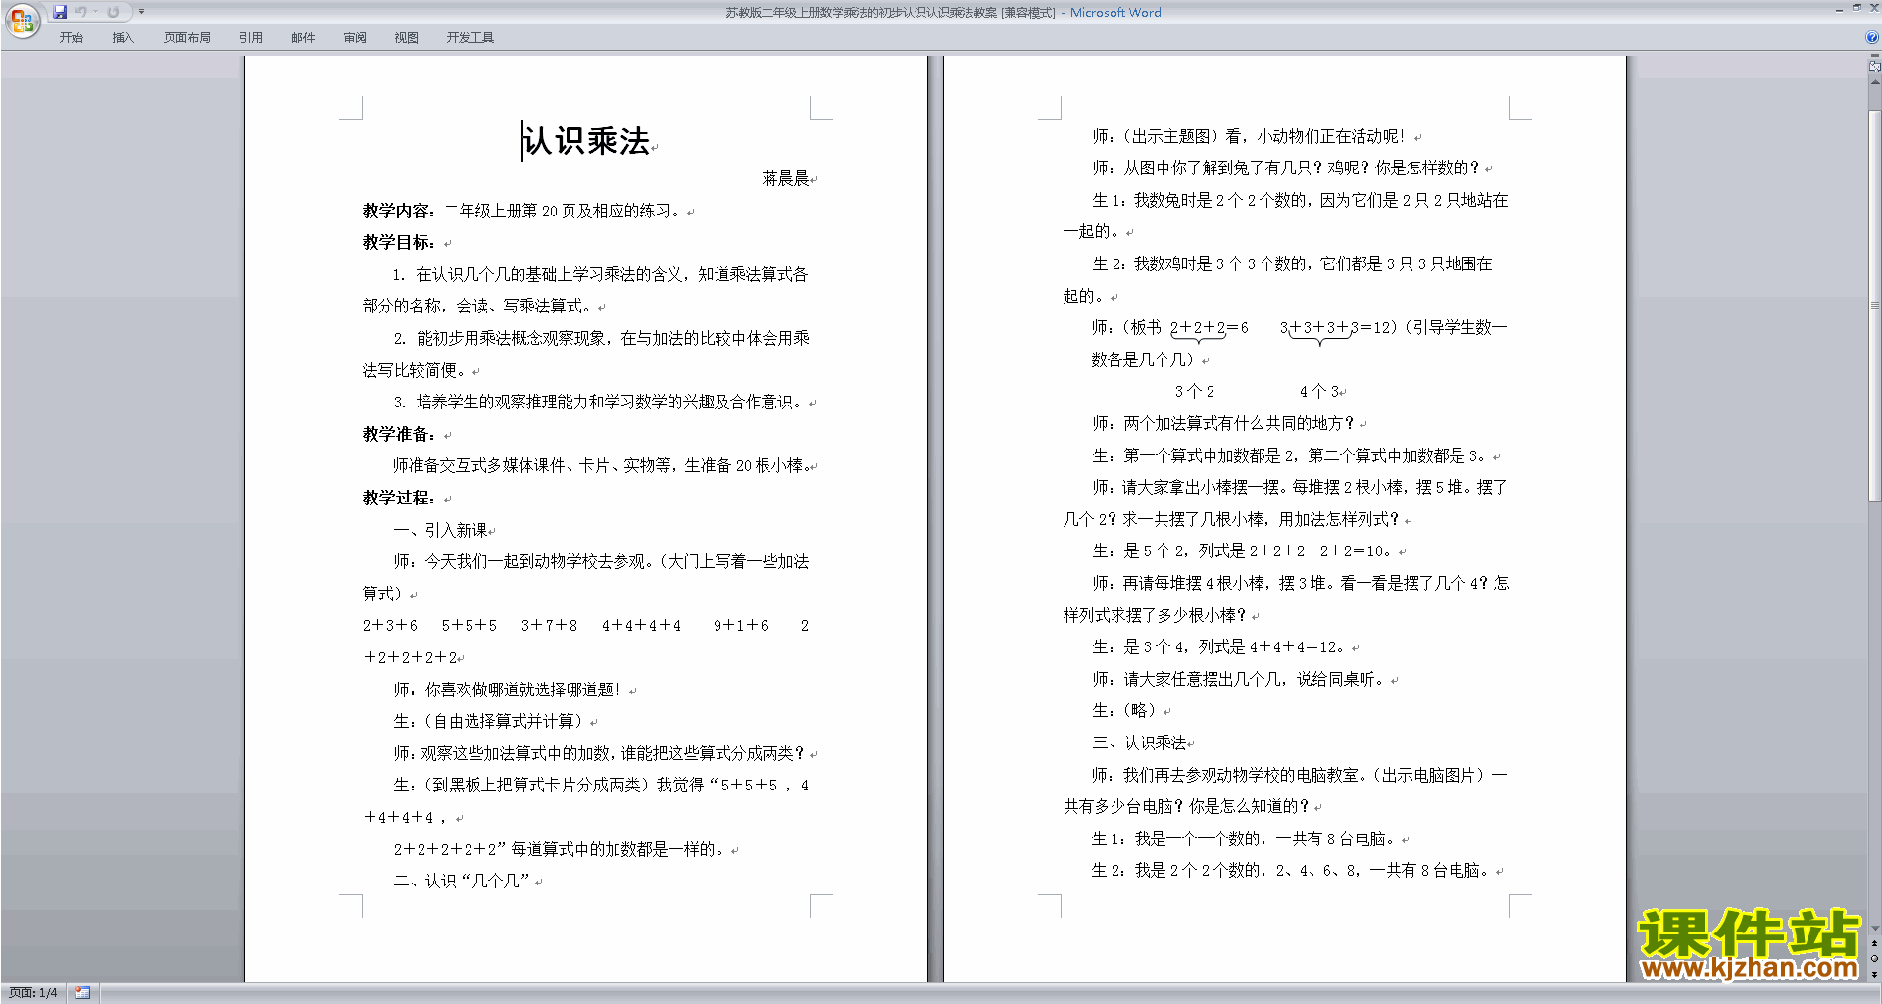Restore down the Word window
1882x1004 pixels.
coord(1857,8)
